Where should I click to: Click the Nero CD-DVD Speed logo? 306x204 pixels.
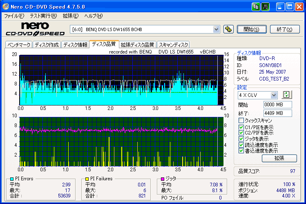click(35, 29)
